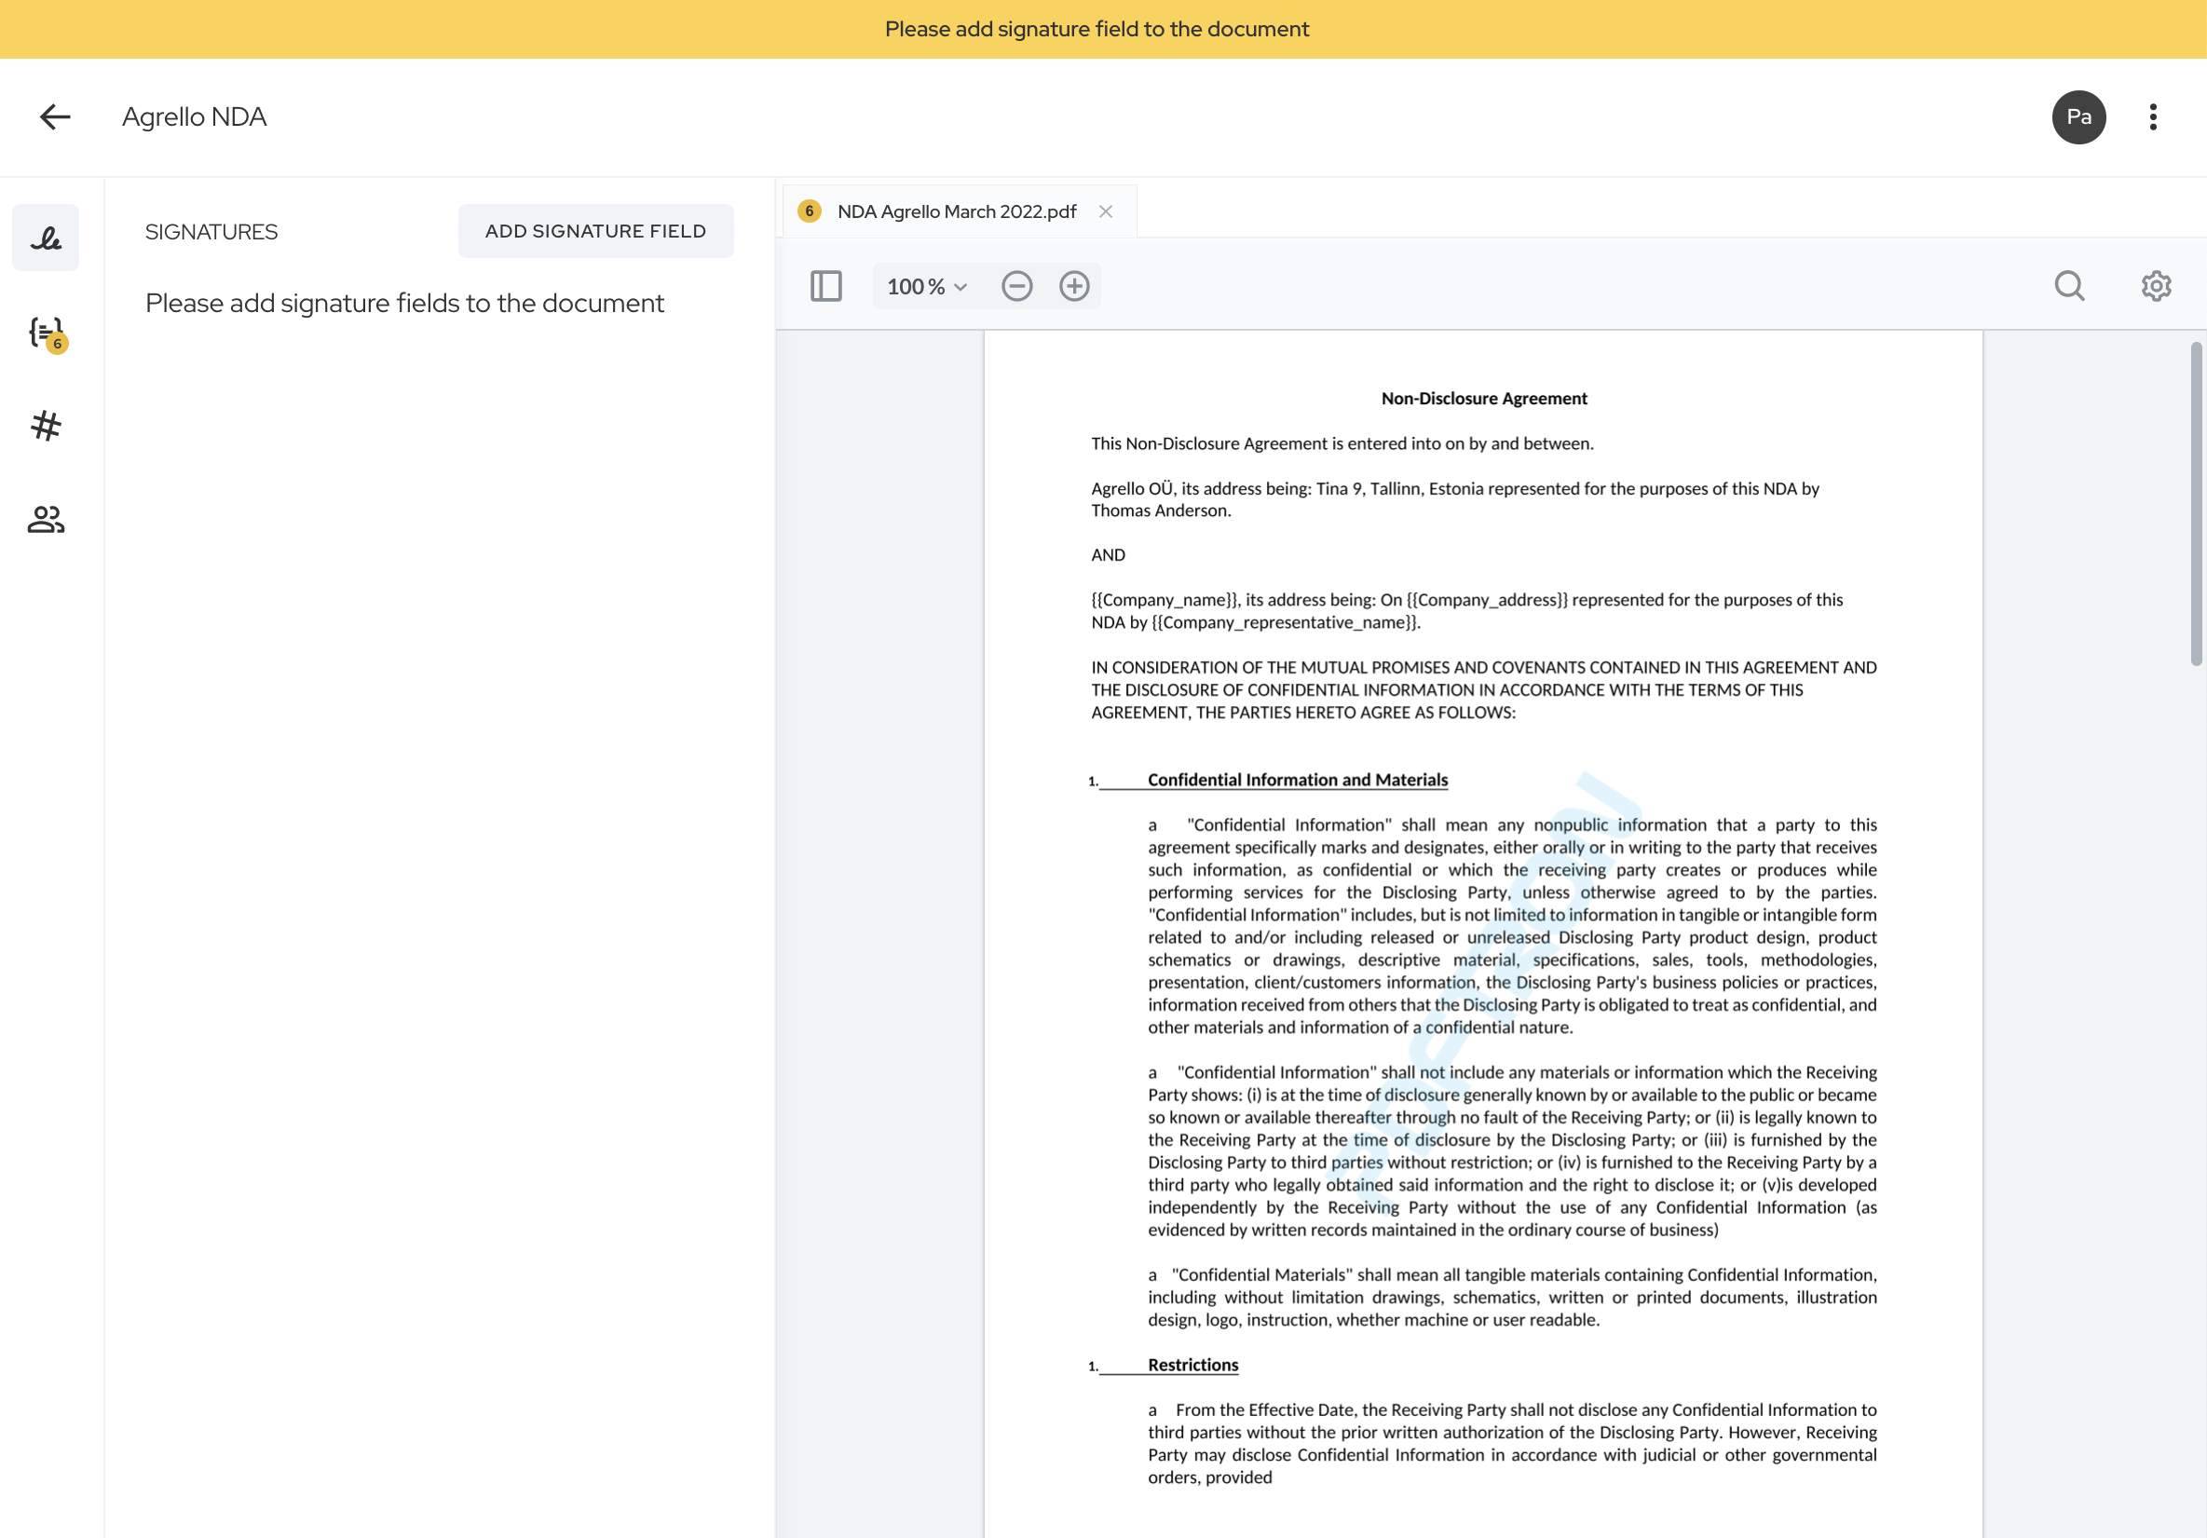Screen dimensions: 2207x1538
Task: Zoom out with the minus icon
Action: tap(1016, 286)
